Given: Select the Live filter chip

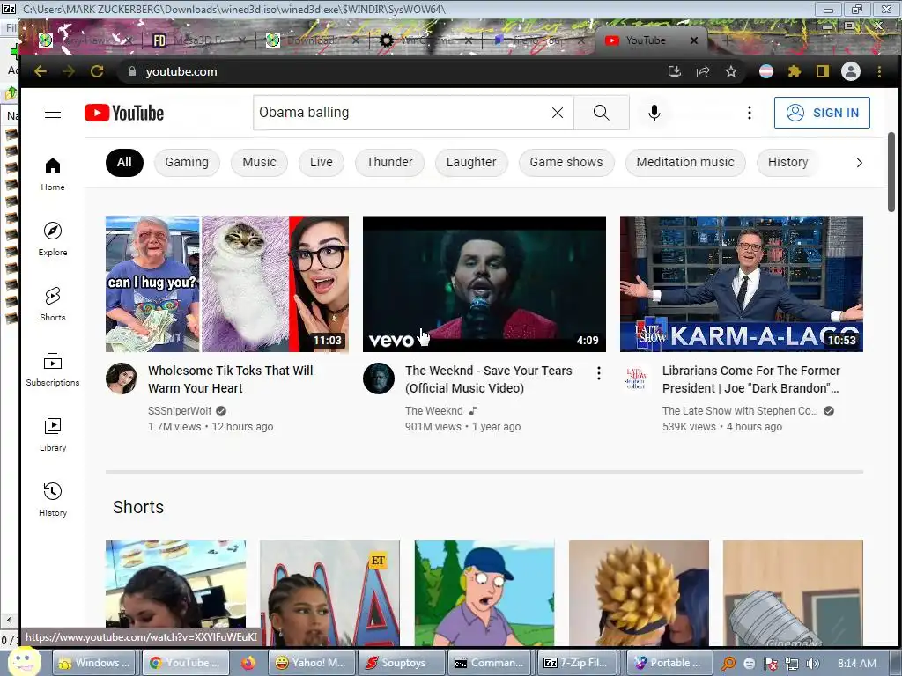Looking at the screenshot, I should pos(321,162).
